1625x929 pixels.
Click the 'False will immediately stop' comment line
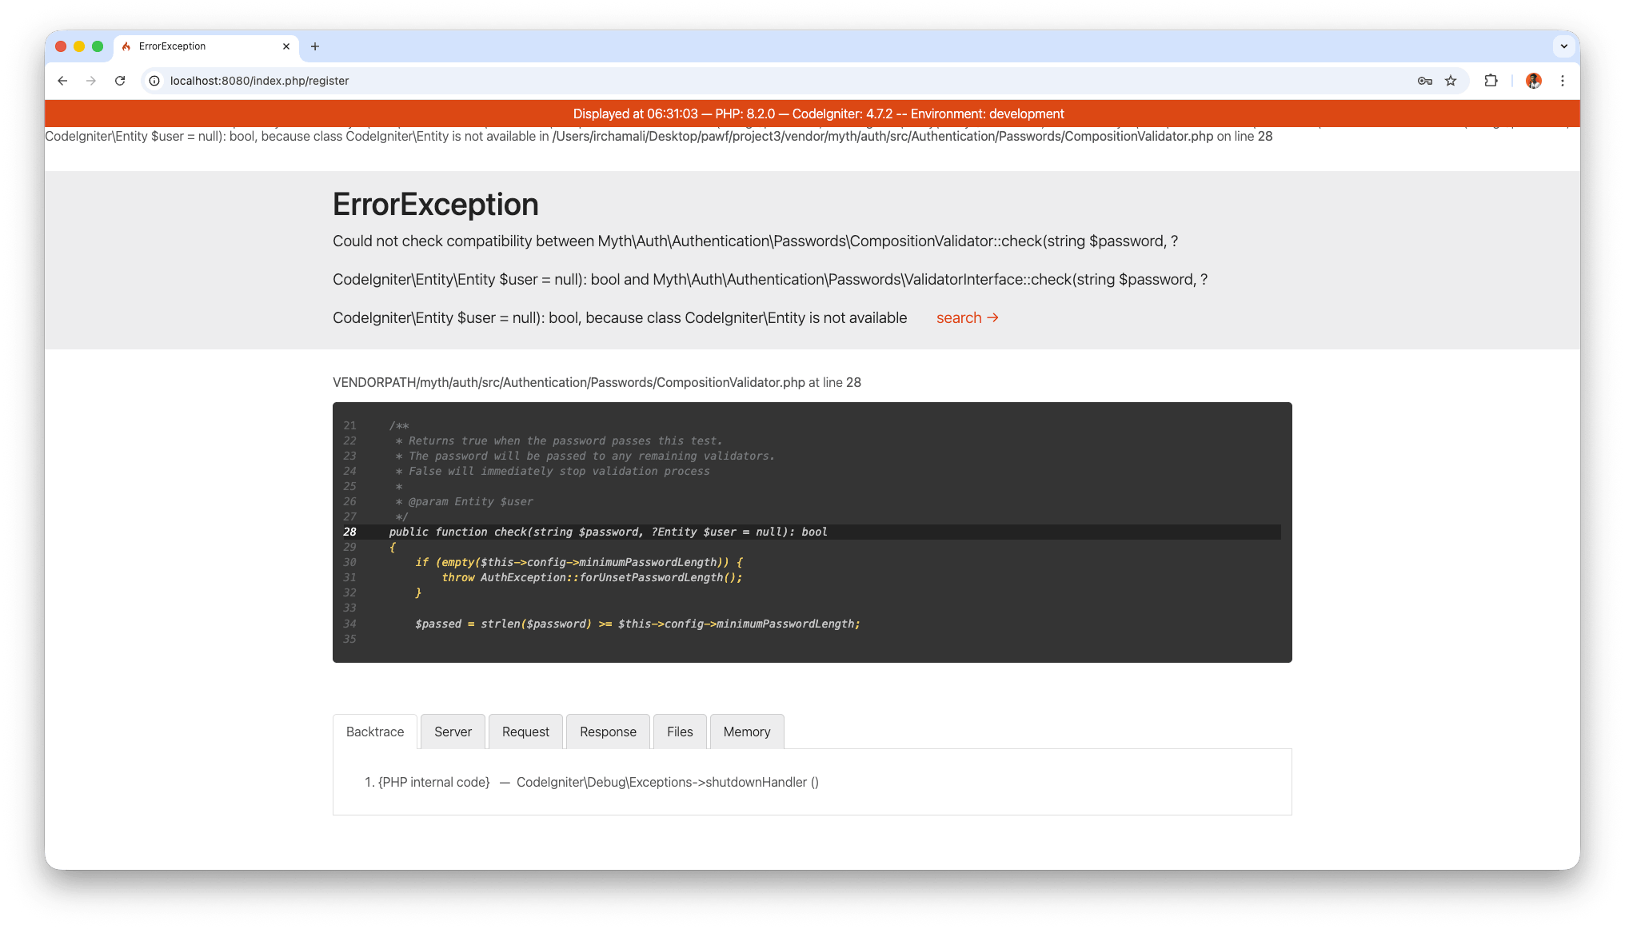click(553, 472)
